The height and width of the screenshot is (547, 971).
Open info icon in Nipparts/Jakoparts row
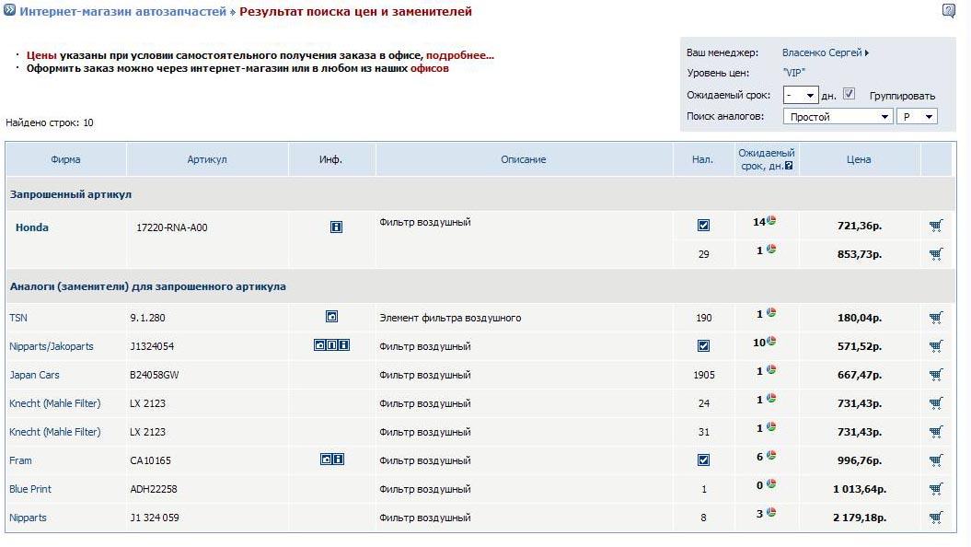[343, 345]
